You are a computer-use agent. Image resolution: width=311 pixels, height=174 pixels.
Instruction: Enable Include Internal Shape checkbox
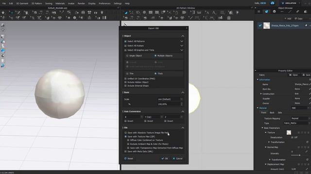[125, 86]
